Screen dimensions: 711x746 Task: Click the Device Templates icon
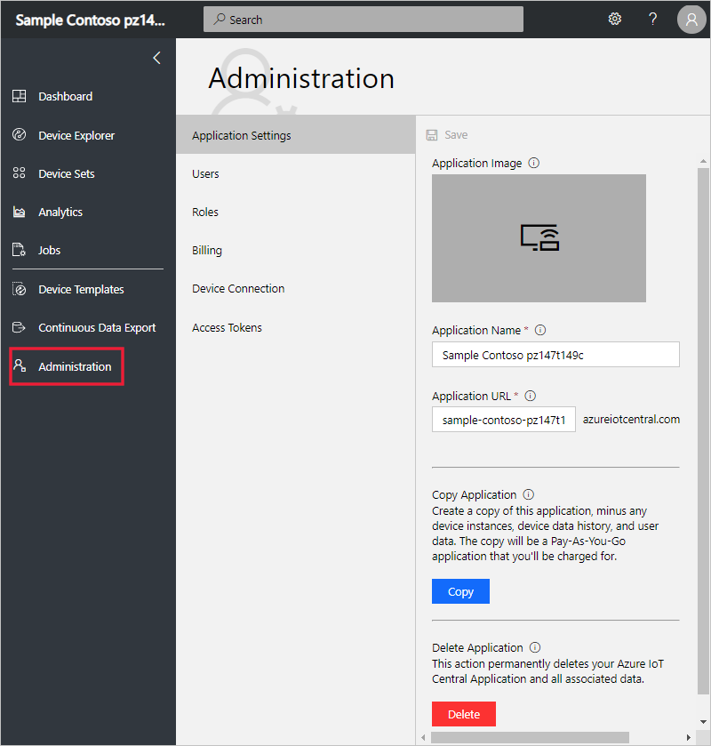[x=19, y=289]
